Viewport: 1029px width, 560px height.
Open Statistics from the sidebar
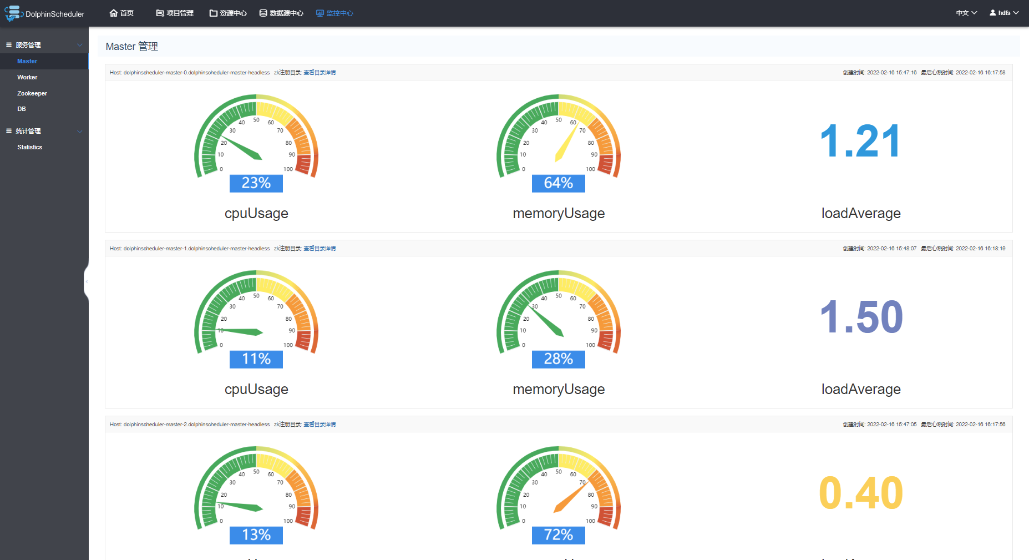coord(30,147)
